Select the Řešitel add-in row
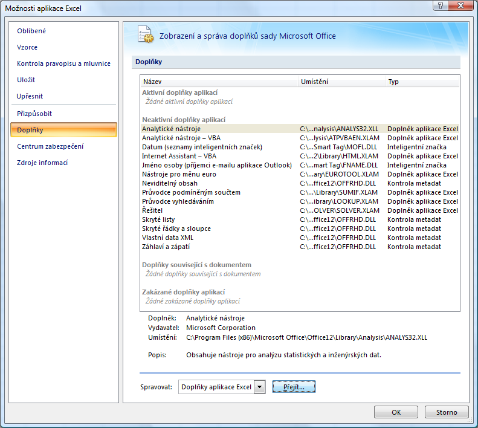This screenshot has width=478, height=428. point(300,210)
